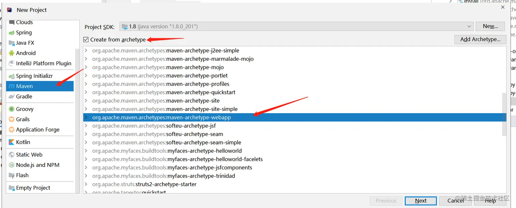Click the New... SDK button
516x208 pixels.
[490, 26]
